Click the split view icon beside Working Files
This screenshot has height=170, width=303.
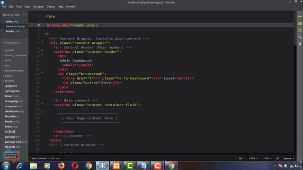[24, 15]
